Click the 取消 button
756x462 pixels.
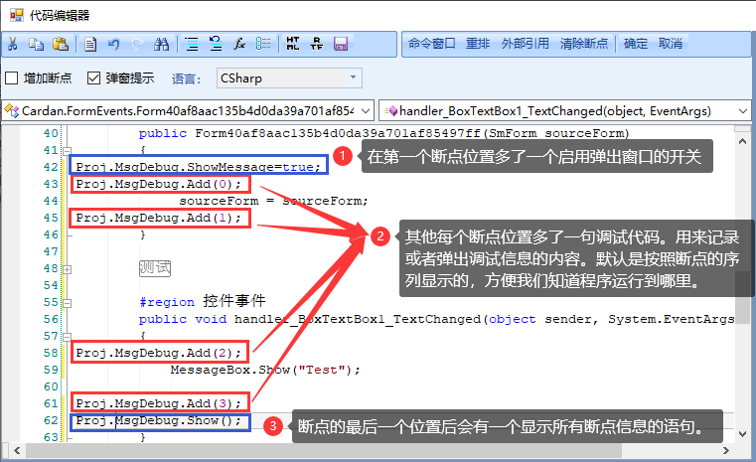click(671, 44)
